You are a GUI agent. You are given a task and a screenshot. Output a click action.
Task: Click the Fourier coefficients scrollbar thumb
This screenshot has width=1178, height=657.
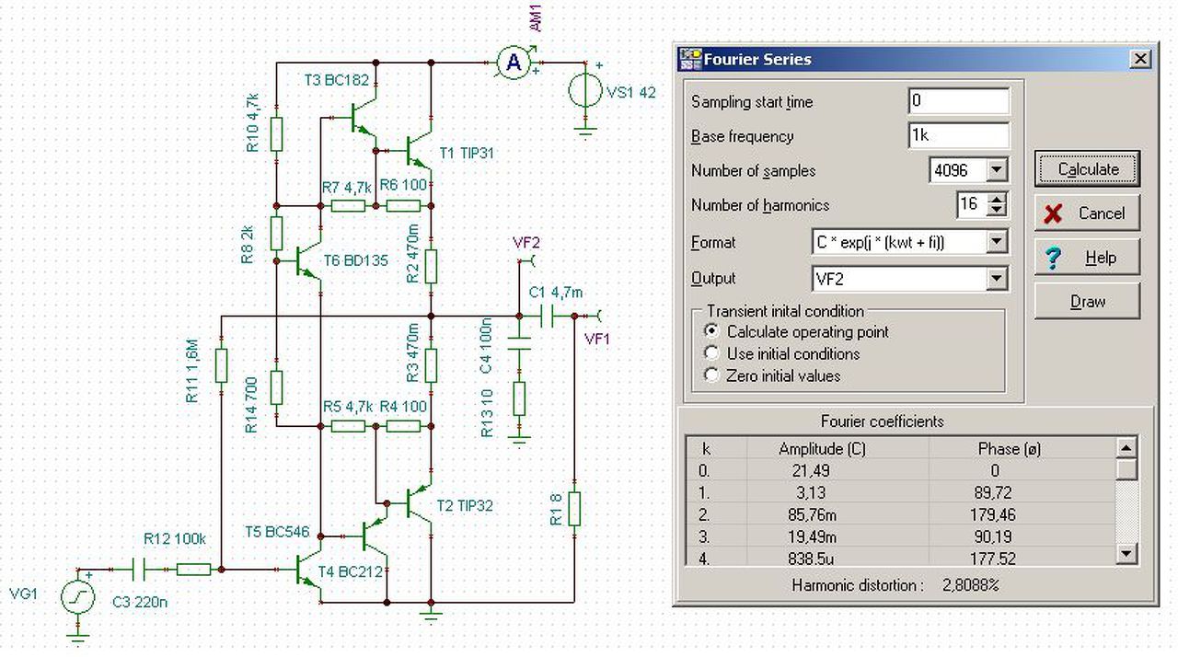click(x=1126, y=469)
